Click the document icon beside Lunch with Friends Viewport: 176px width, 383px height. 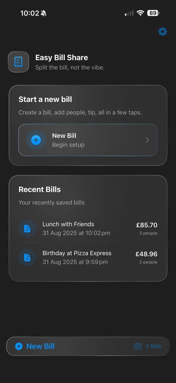pyautogui.click(x=27, y=229)
